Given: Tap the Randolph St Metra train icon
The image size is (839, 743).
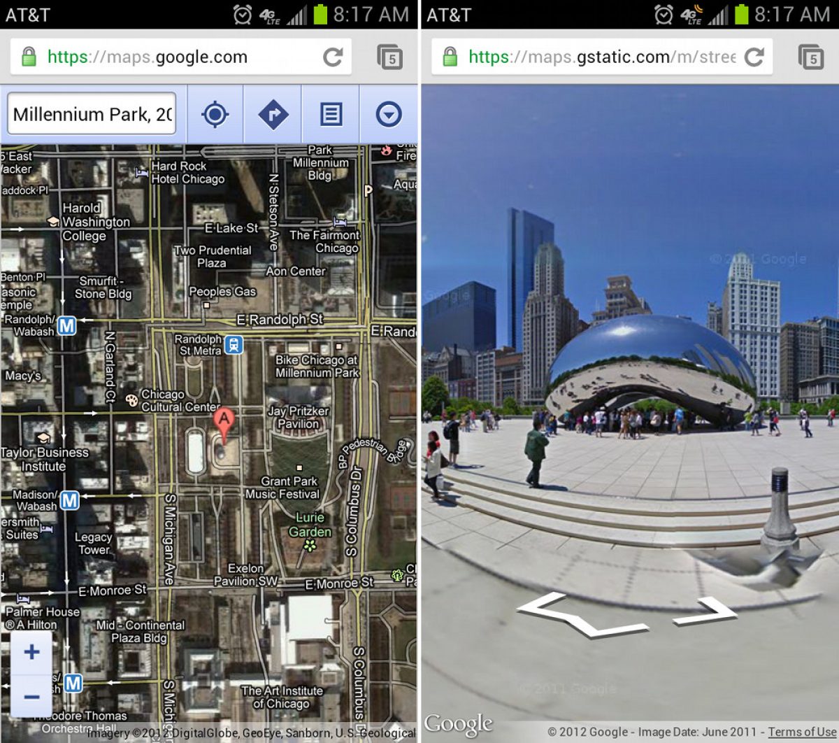Looking at the screenshot, I should click(x=234, y=344).
